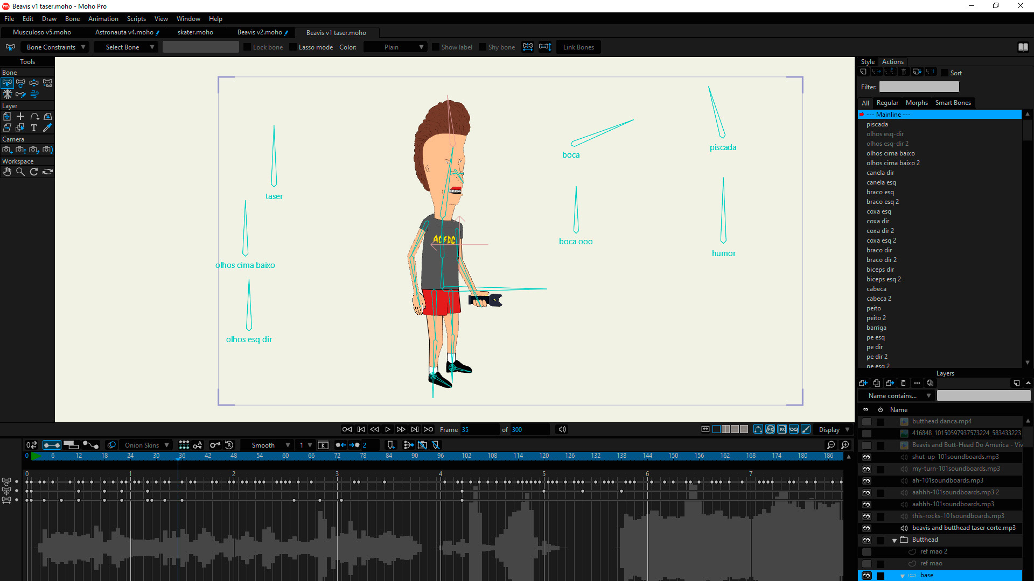Switch to the Smart Bones tab
This screenshot has height=581, width=1034.
coord(953,103)
